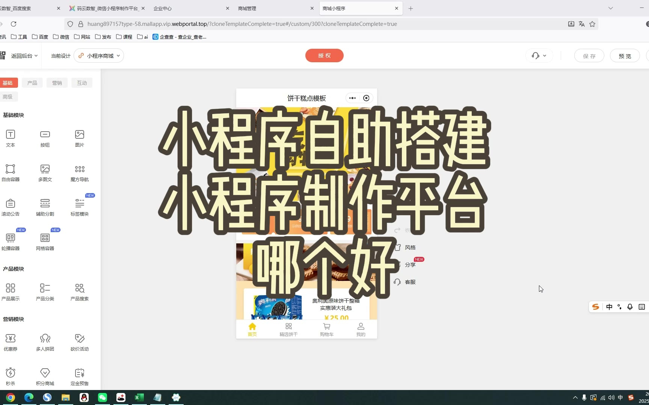
Task: Click the 多人拼团 group buy icon
Action: click(x=45, y=339)
